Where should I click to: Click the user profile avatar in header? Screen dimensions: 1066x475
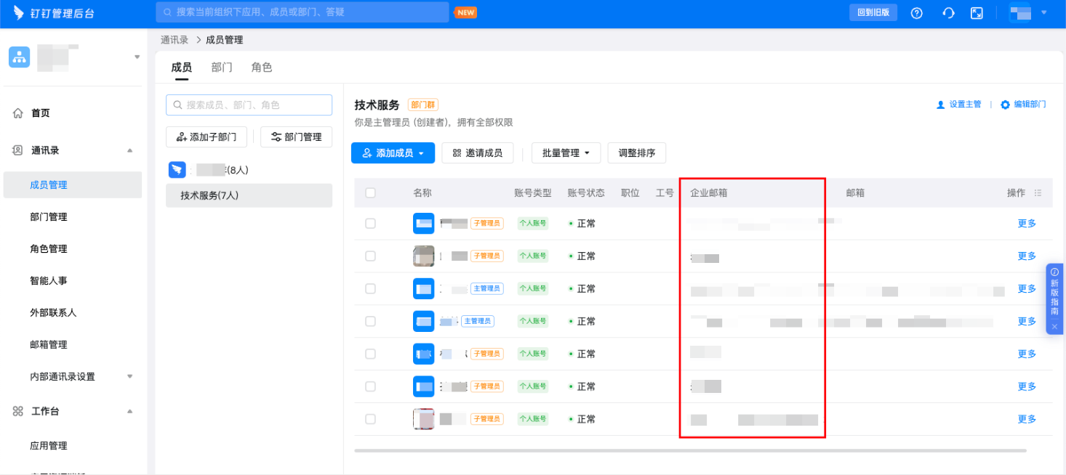coord(1020,13)
